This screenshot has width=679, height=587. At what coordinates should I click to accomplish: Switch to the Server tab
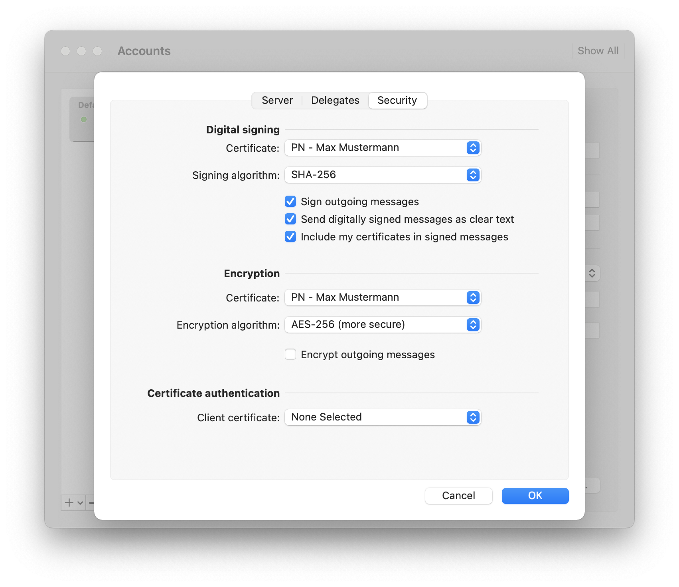277,100
